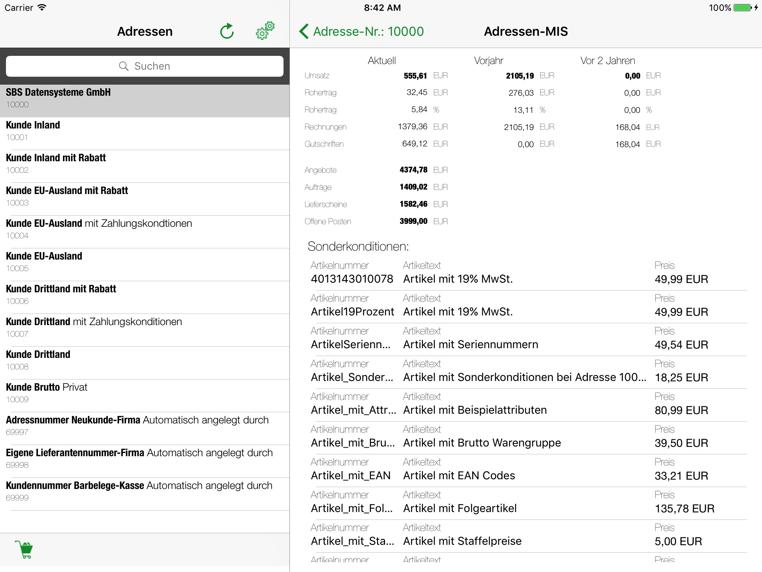
Task: Click current Gutschriften value 649,12
Action: (x=415, y=144)
